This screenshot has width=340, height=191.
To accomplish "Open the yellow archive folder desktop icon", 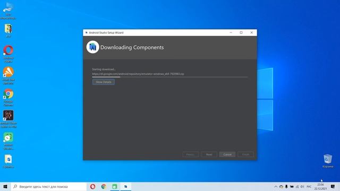I will tap(8, 29).
